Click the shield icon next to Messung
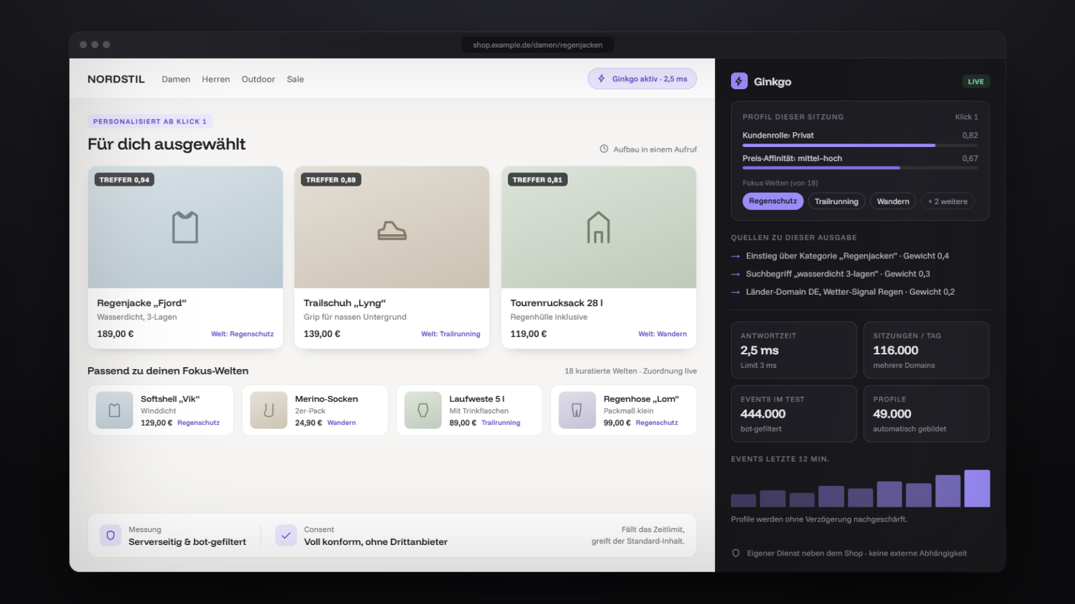This screenshot has width=1075, height=604. [111, 536]
